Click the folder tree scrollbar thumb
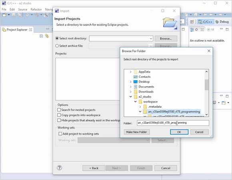Viewport: 232px width, 180px height. (x=206, y=85)
